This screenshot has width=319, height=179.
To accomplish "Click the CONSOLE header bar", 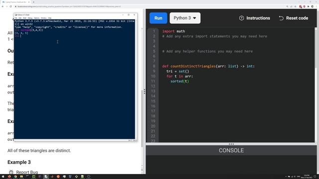I will click(x=231, y=150).
